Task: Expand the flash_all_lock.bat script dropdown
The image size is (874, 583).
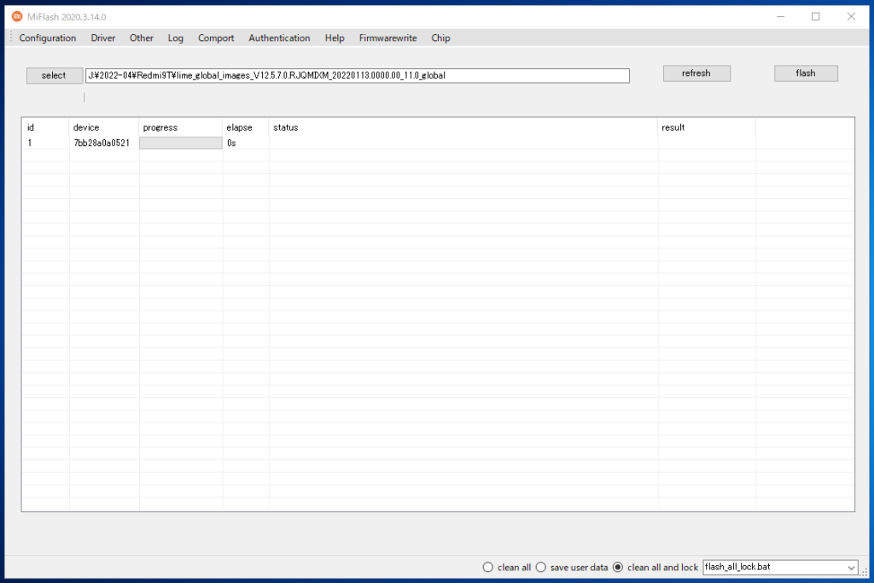Action: click(850, 568)
